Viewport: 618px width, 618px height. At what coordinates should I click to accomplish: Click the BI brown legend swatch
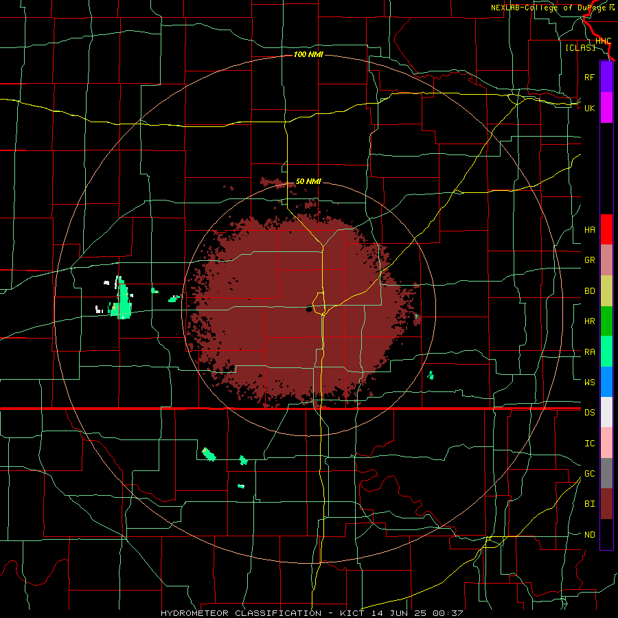pos(606,504)
